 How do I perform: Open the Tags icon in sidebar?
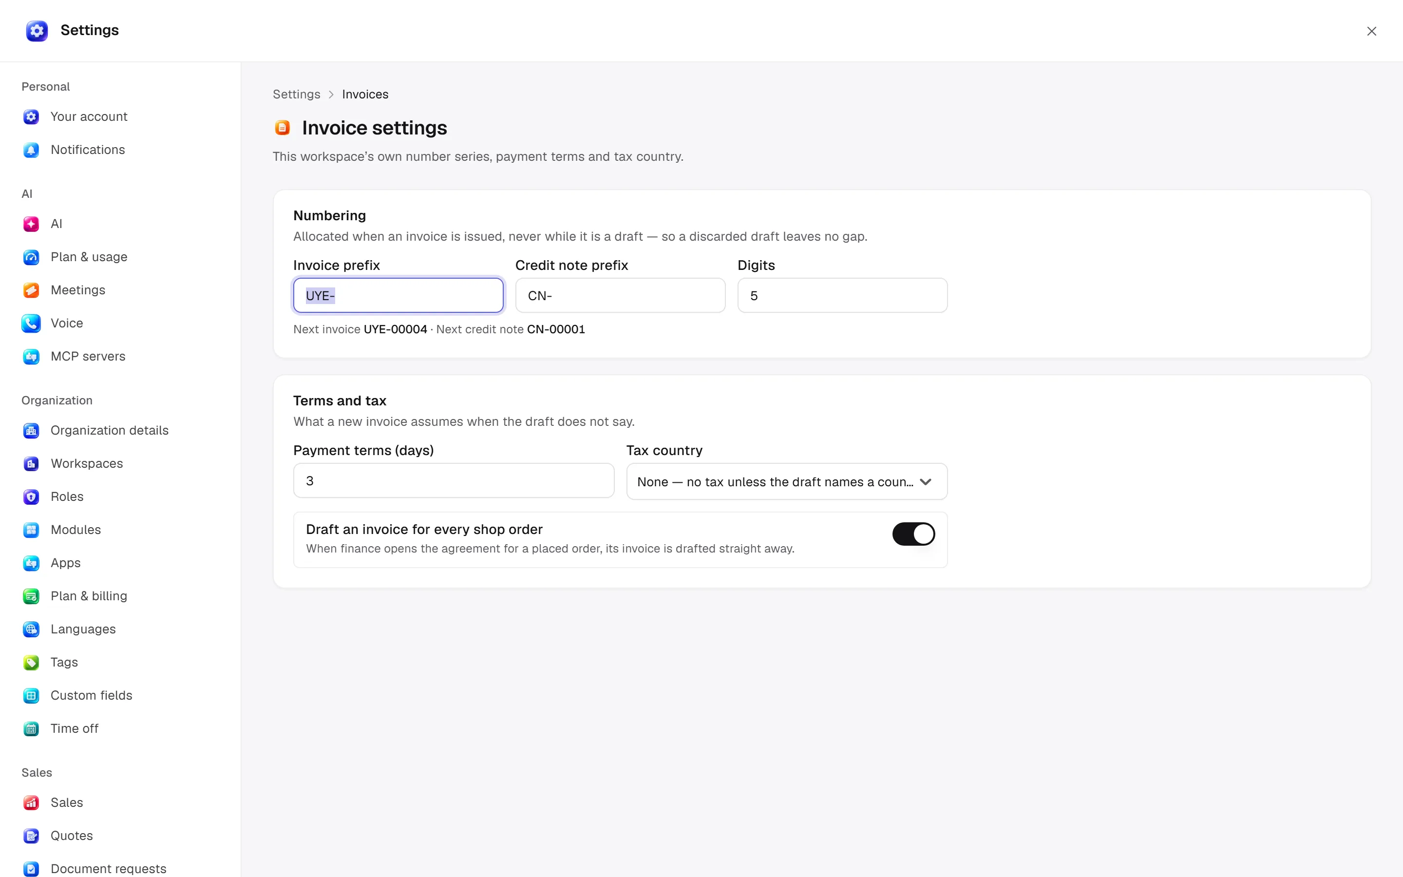coord(31,663)
